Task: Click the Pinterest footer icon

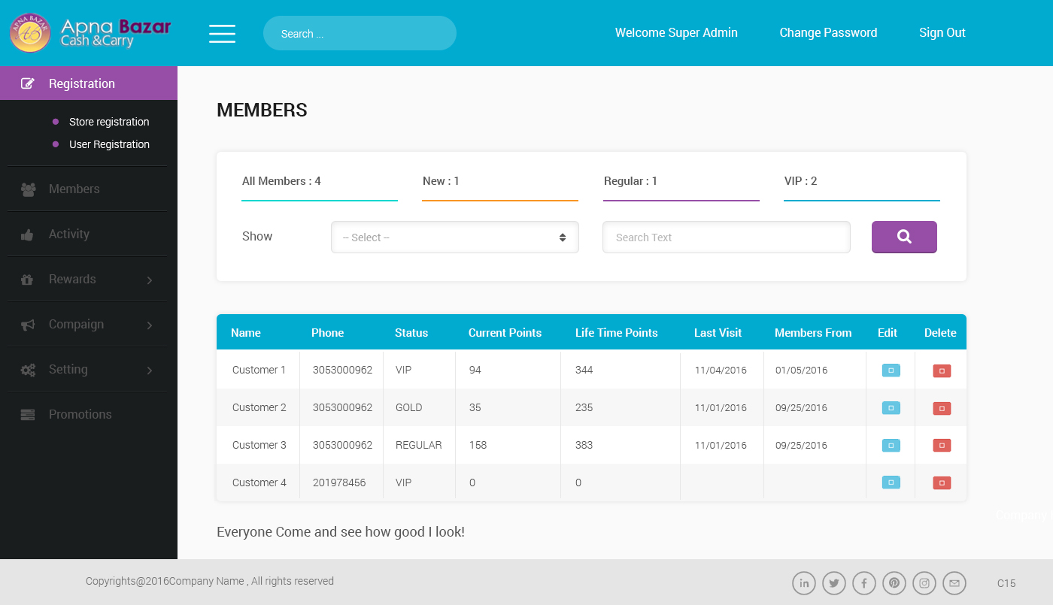Action: (x=894, y=583)
